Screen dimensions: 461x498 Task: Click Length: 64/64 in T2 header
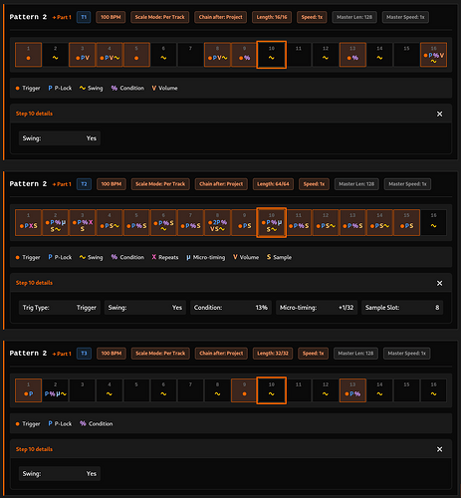(273, 184)
